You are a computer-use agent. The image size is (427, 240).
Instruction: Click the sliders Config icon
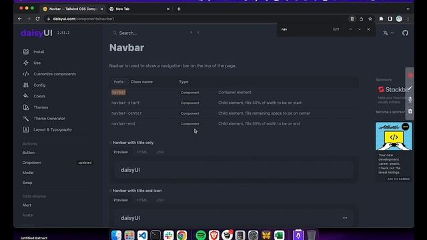(x=26, y=85)
